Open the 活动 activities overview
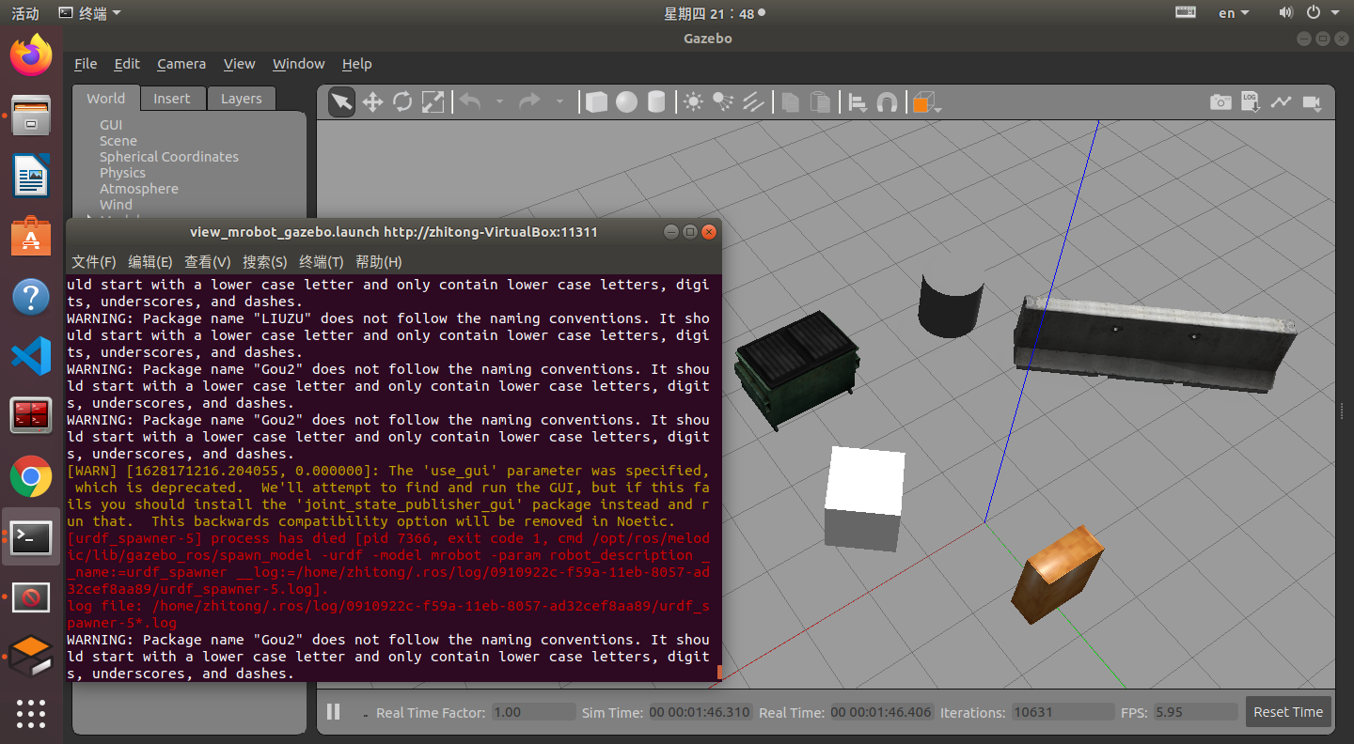Viewport: 1354px width, 744px height. click(x=25, y=13)
